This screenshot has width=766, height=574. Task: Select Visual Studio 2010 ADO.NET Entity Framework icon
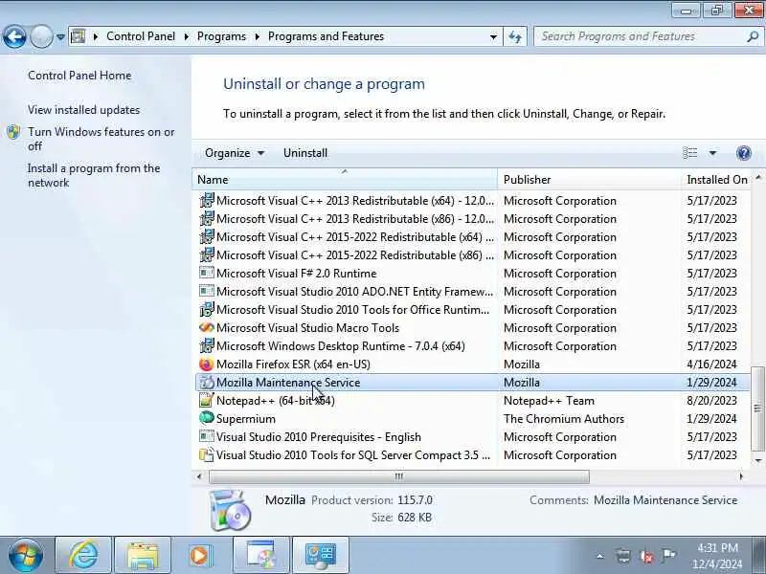point(207,292)
